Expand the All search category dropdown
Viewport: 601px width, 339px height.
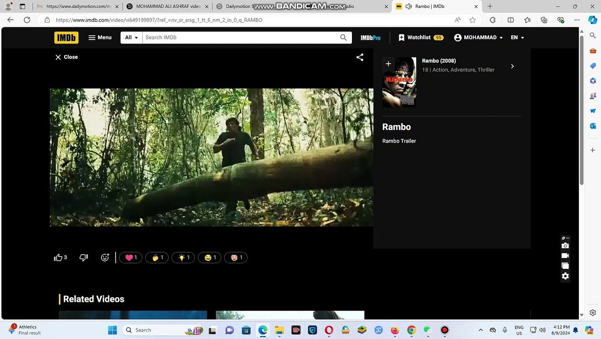point(132,38)
